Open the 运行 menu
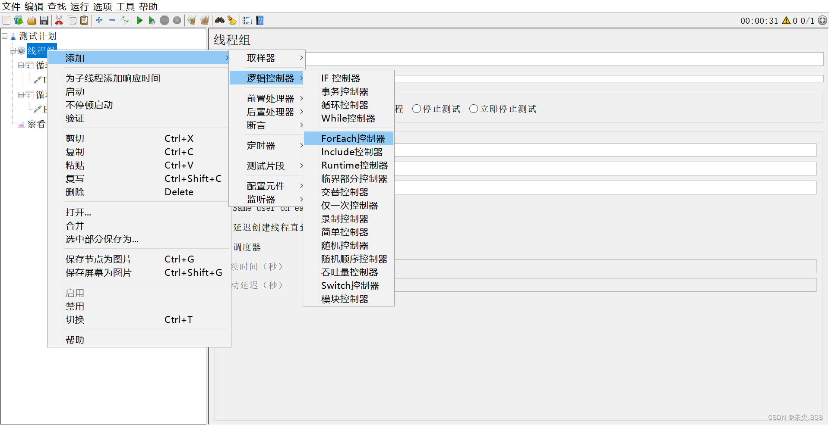Screen dimensions: 829x425 click(x=80, y=6)
